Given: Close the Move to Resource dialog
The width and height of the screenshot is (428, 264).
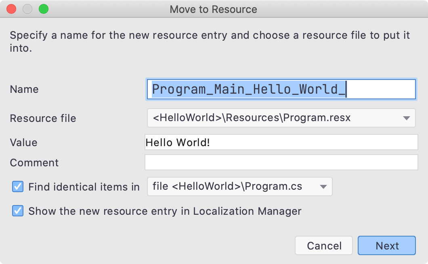Looking at the screenshot, I should (11, 8).
